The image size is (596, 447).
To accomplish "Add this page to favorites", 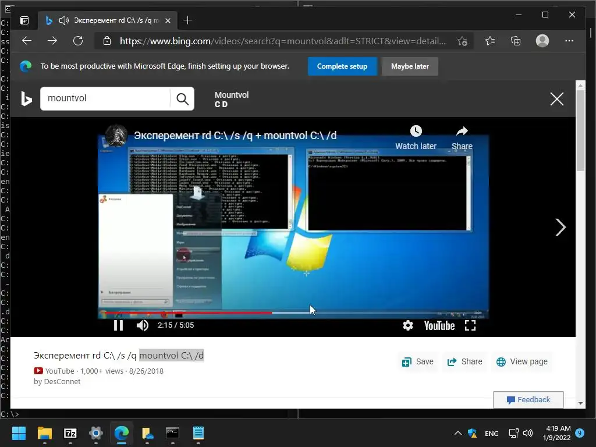I will coord(462,41).
